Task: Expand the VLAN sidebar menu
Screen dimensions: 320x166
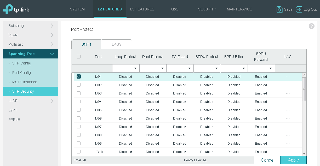Action: (x=31, y=35)
